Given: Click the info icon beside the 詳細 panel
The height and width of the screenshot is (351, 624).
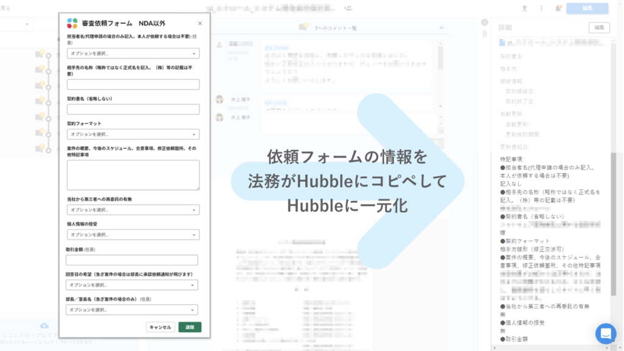Looking at the screenshot, I should (x=484, y=23).
